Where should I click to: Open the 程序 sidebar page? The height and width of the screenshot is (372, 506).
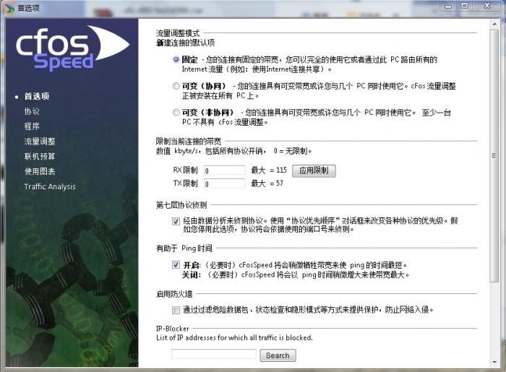click(x=32, y=126)
